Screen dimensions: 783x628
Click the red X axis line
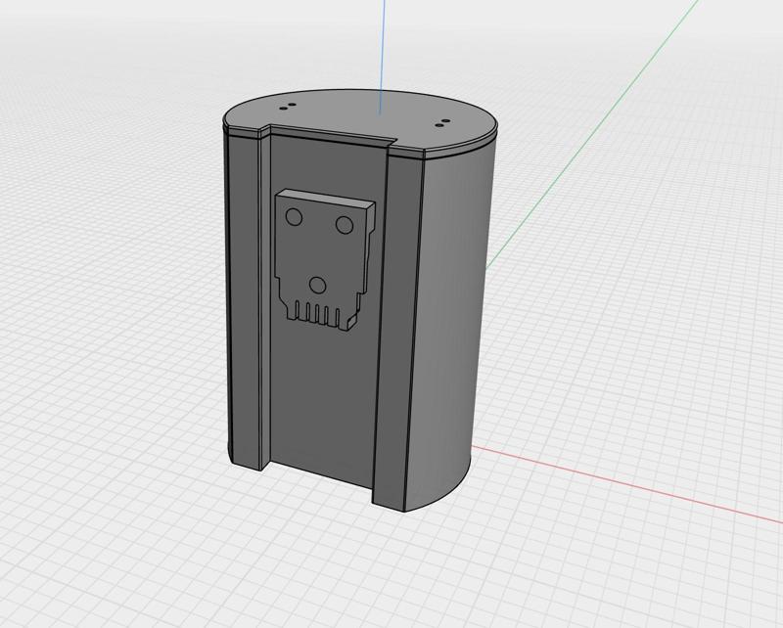626,484
